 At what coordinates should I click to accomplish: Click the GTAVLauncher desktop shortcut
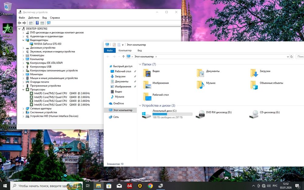coord(8,54)
